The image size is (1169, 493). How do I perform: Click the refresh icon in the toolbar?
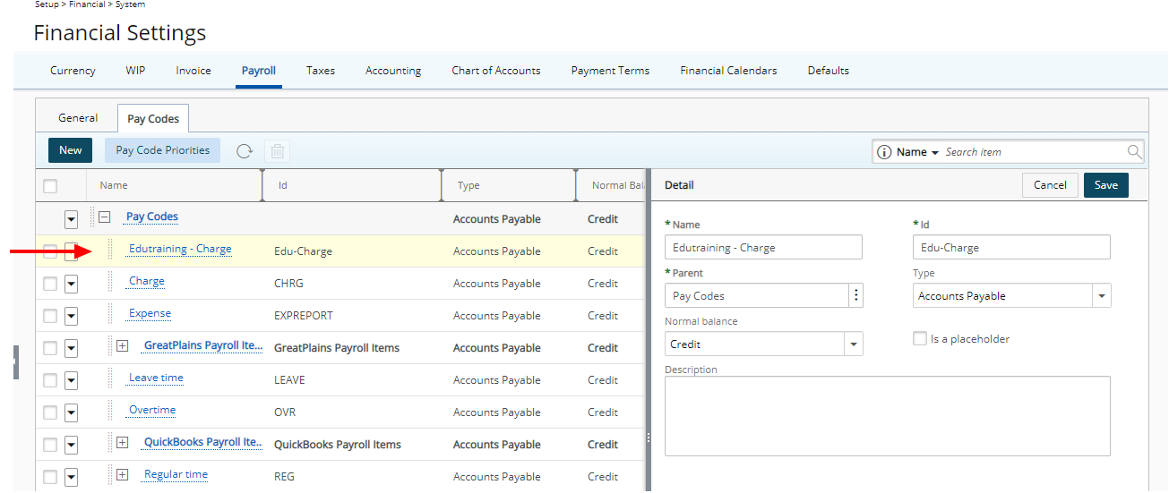pos(245,151)
